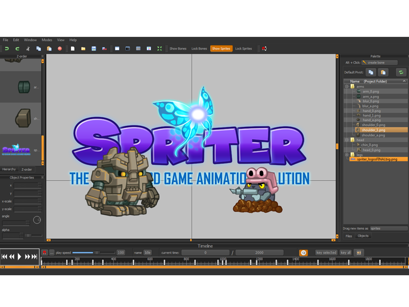Expand the legs folder

click(346, 155)
